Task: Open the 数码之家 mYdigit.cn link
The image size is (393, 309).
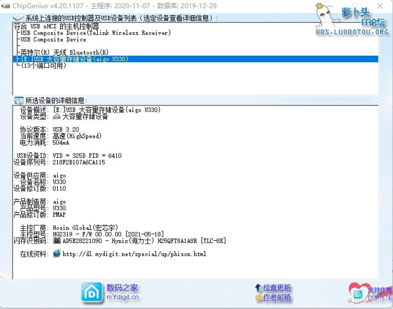Action: click(122, 292)
